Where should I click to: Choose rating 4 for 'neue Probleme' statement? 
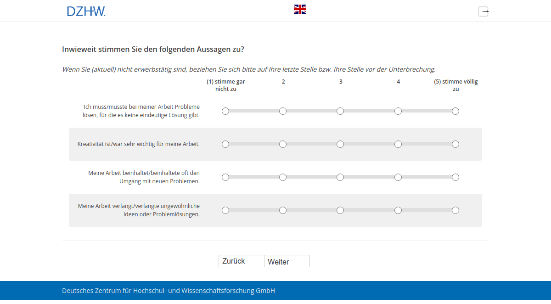[x=398, y=177]
